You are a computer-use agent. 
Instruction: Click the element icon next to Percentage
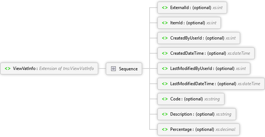pyautogui.click(x=165, y=129)
